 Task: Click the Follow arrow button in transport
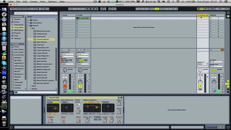point(70,9)
